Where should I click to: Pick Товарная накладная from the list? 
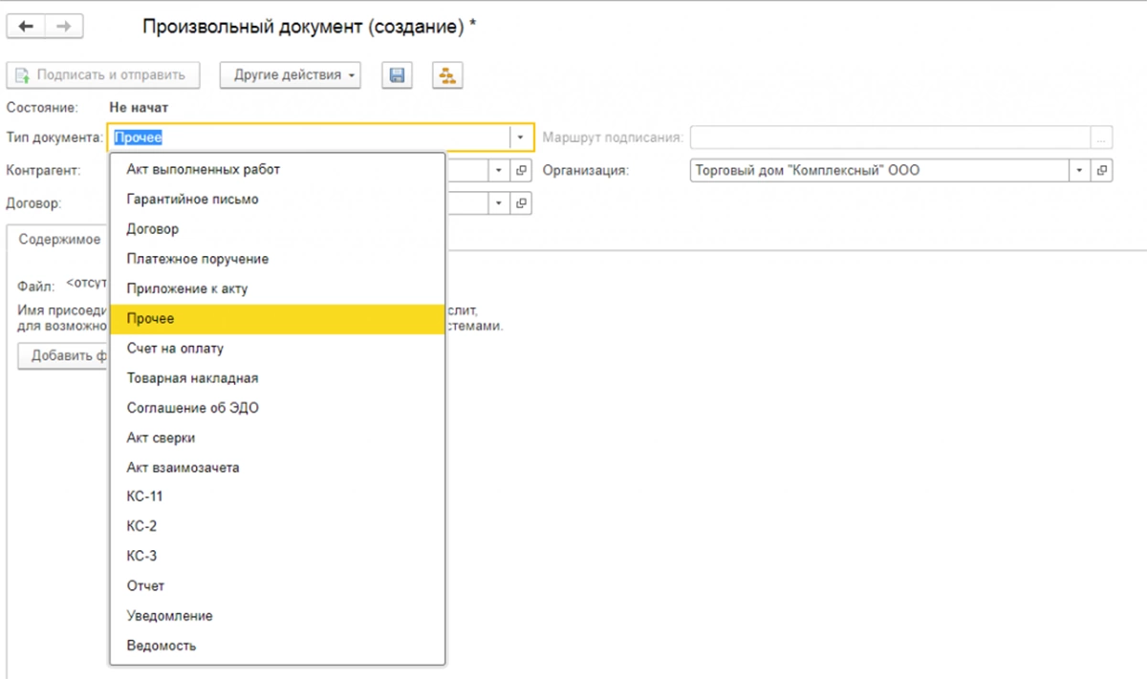click(x=192, y=378)
